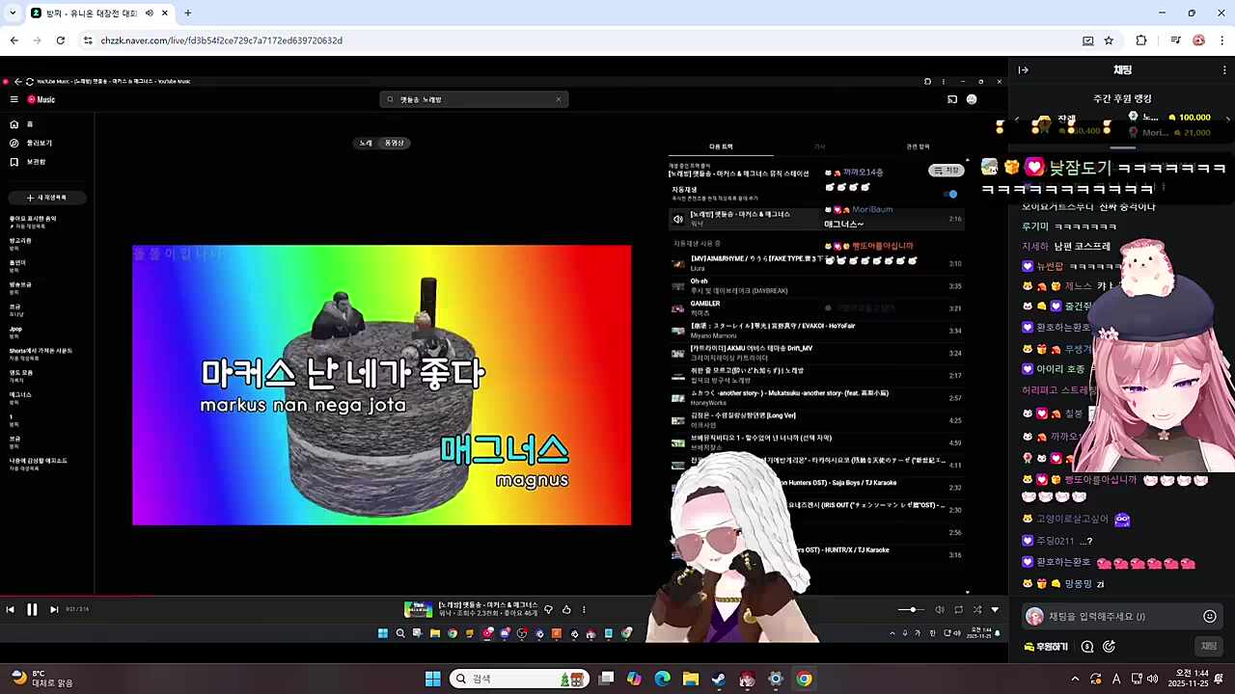Send a donation with 후원하기
The height and width of the screenshot is (694, 1235).
point(1046,647)
